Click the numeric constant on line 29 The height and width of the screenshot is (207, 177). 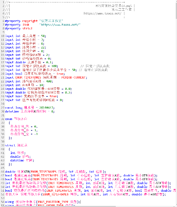(x=46, y=108)
